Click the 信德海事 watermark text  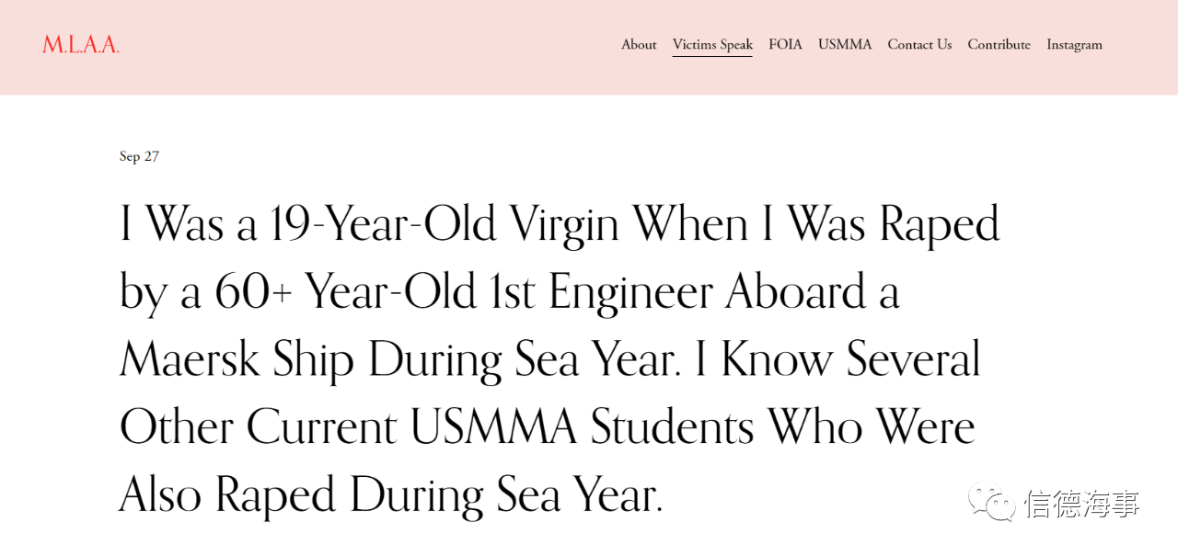click(x=1082, y=504)
